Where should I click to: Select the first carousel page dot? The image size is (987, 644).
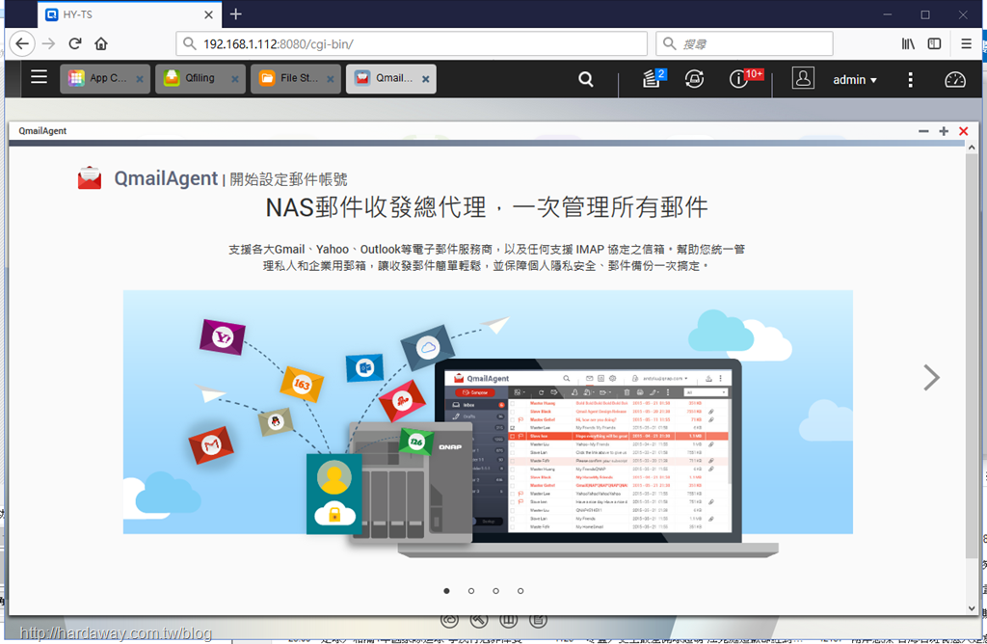(446, 590)
